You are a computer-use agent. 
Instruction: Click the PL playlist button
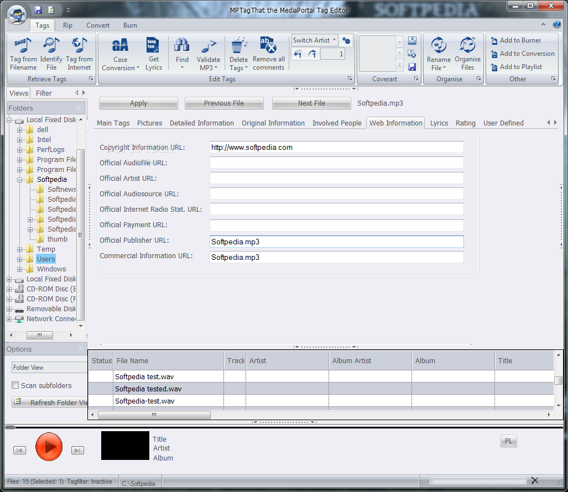(x=509, y=441)
